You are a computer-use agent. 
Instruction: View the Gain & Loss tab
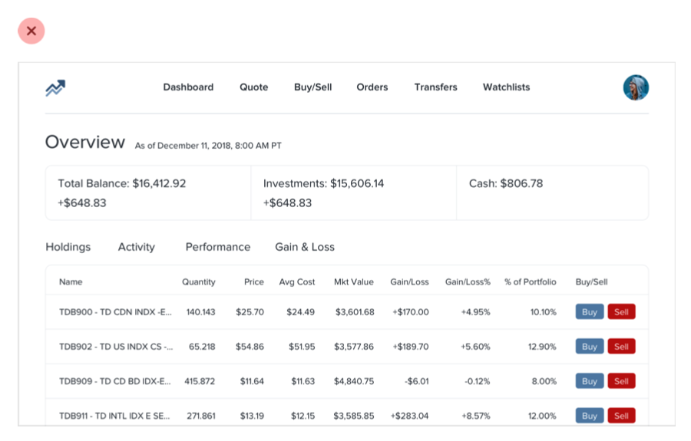pos(305,247)
